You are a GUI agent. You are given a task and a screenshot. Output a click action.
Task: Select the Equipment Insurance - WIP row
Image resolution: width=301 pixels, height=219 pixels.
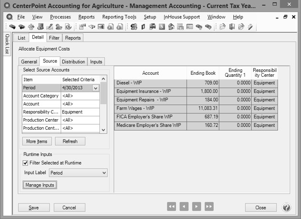point(196,91)
